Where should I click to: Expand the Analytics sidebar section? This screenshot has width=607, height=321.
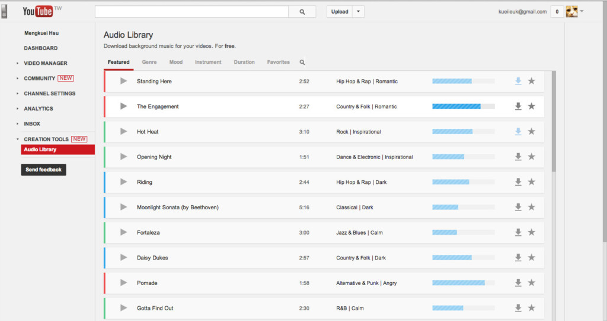click(38, 109)
